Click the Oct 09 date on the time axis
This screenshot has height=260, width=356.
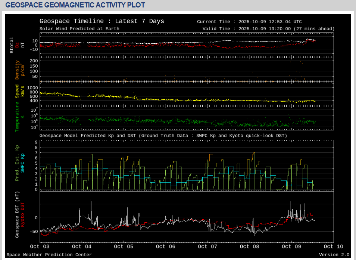click(292, 247)
